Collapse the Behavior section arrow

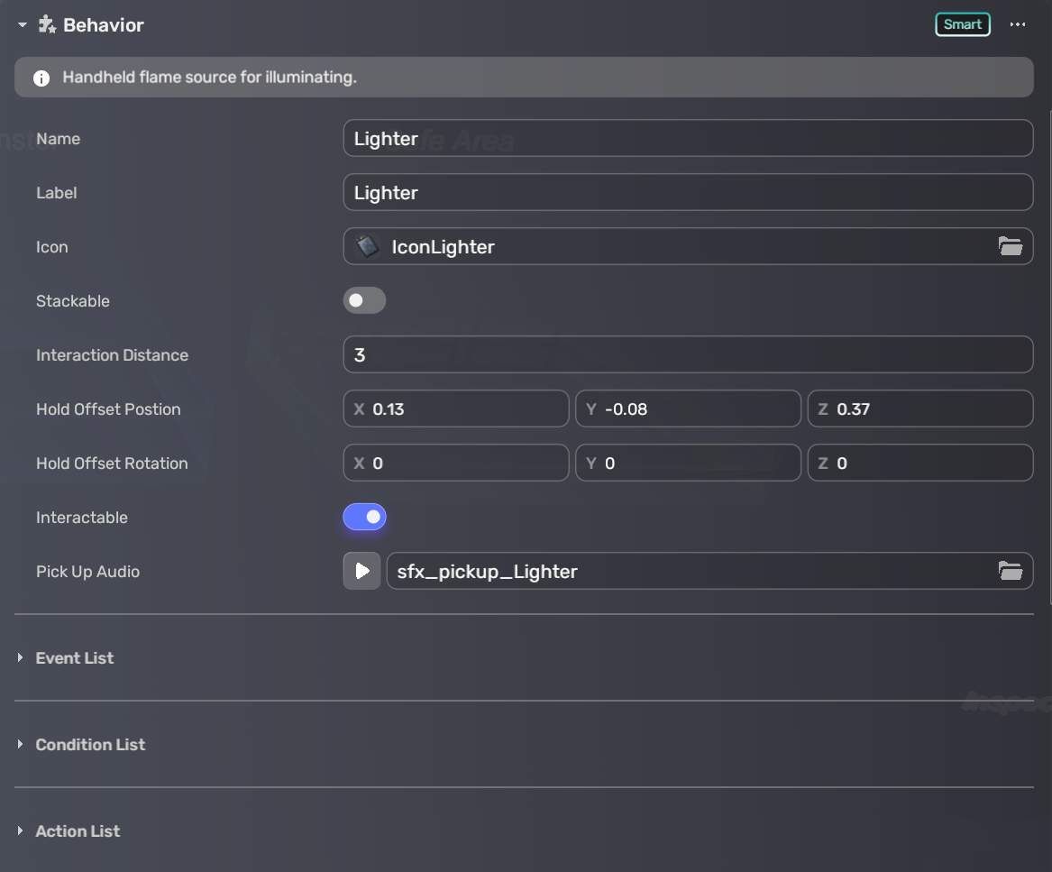click(23, 25)
